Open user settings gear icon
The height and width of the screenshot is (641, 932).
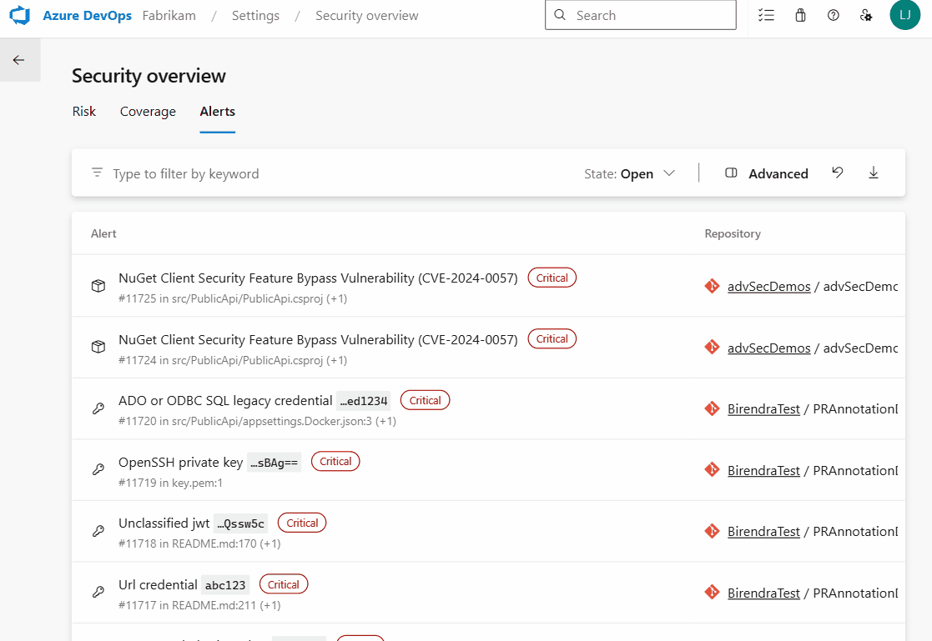[x=866, y=14]
